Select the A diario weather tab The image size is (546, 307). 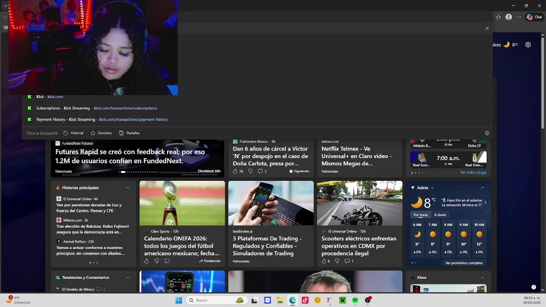440,215
